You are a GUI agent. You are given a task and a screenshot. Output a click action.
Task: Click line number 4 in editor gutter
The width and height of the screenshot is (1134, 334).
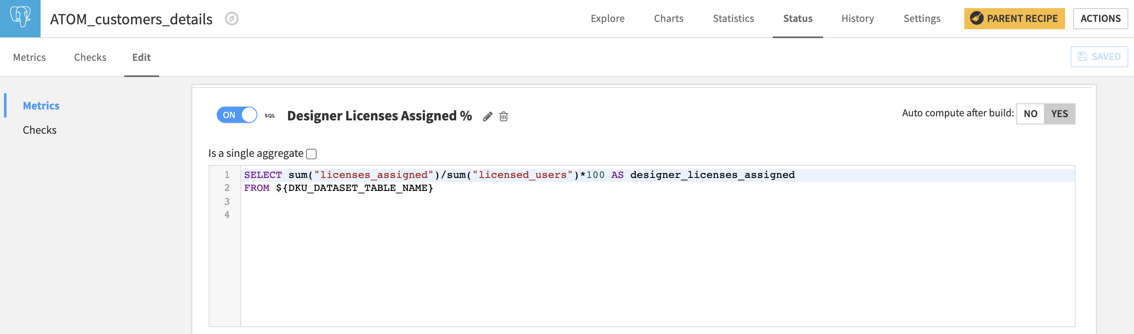pyautogui.click(x=227, y=214)
